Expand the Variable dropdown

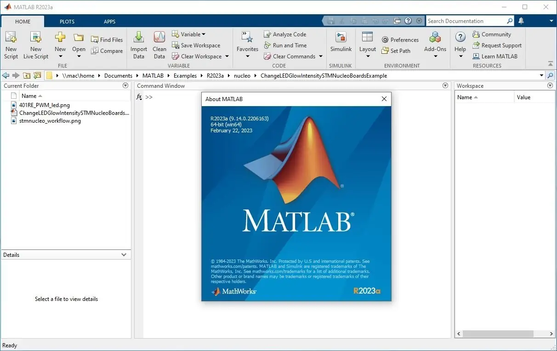[188, 34]
